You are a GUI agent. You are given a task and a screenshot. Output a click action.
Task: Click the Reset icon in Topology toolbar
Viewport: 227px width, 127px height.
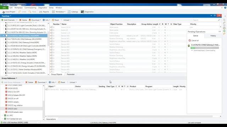pyautogui.click(x=53, y=20)
